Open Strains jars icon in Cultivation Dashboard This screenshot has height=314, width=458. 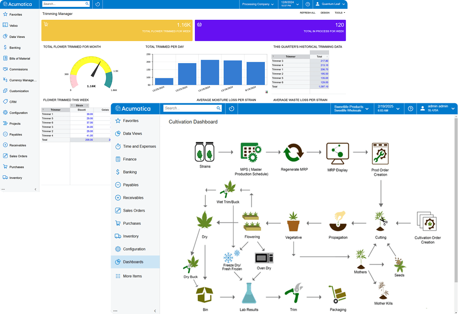click(x=205, y=152)
